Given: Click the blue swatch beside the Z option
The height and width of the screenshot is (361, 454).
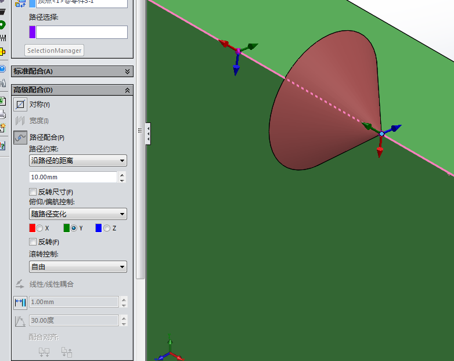Looking at the screenshot, I should (99, 228).
